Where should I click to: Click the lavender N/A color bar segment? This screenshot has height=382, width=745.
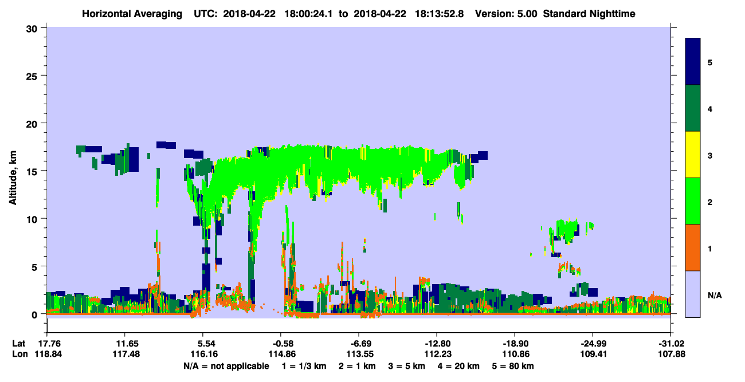[x=693, y=294]
